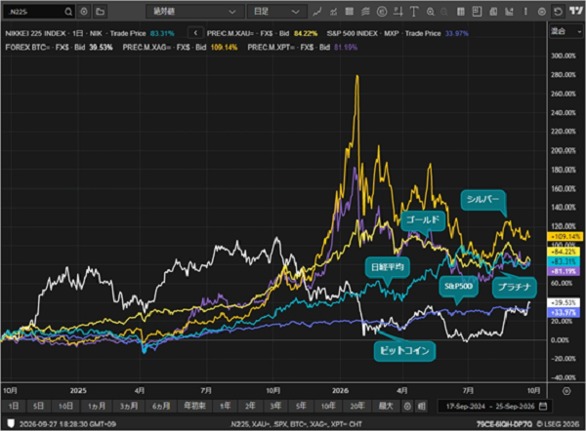Click the circled E events icon
586x431 pixels.
pos(382,12)
